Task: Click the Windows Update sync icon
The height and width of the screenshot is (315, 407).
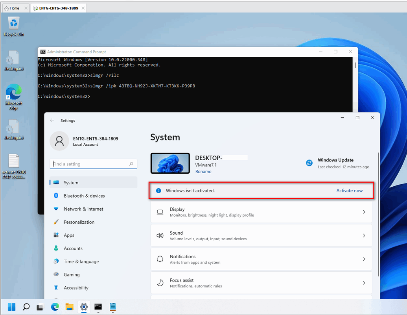Action: 309,163
